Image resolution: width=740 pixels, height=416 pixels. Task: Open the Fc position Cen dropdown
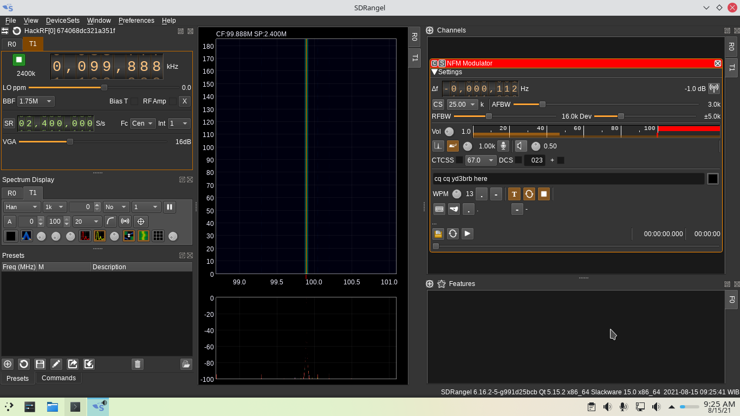click(143, 123)
